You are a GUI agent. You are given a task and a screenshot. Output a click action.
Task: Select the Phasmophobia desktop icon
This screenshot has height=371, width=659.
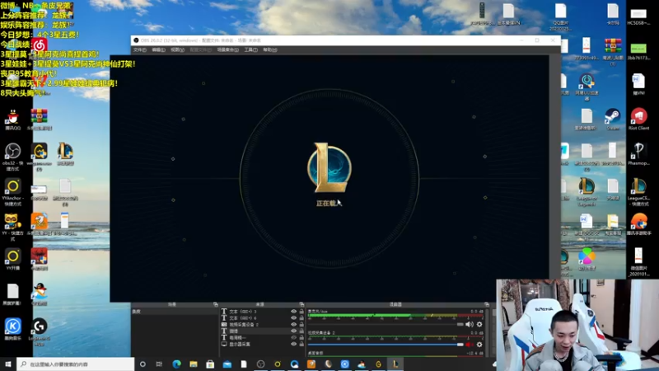638,154
